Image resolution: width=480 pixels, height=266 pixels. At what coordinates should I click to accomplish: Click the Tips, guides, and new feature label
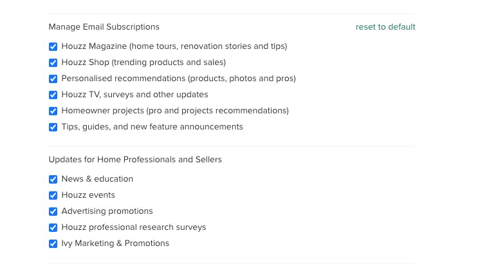pyautogui.click(x=152, y=127)
